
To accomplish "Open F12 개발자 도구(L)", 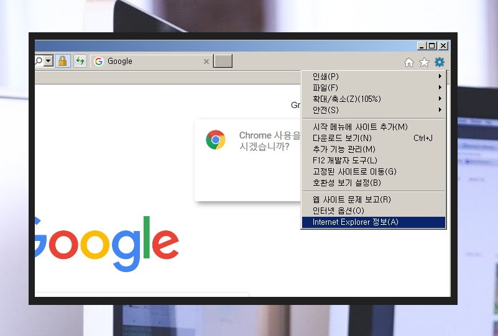I will pos(373,160).
